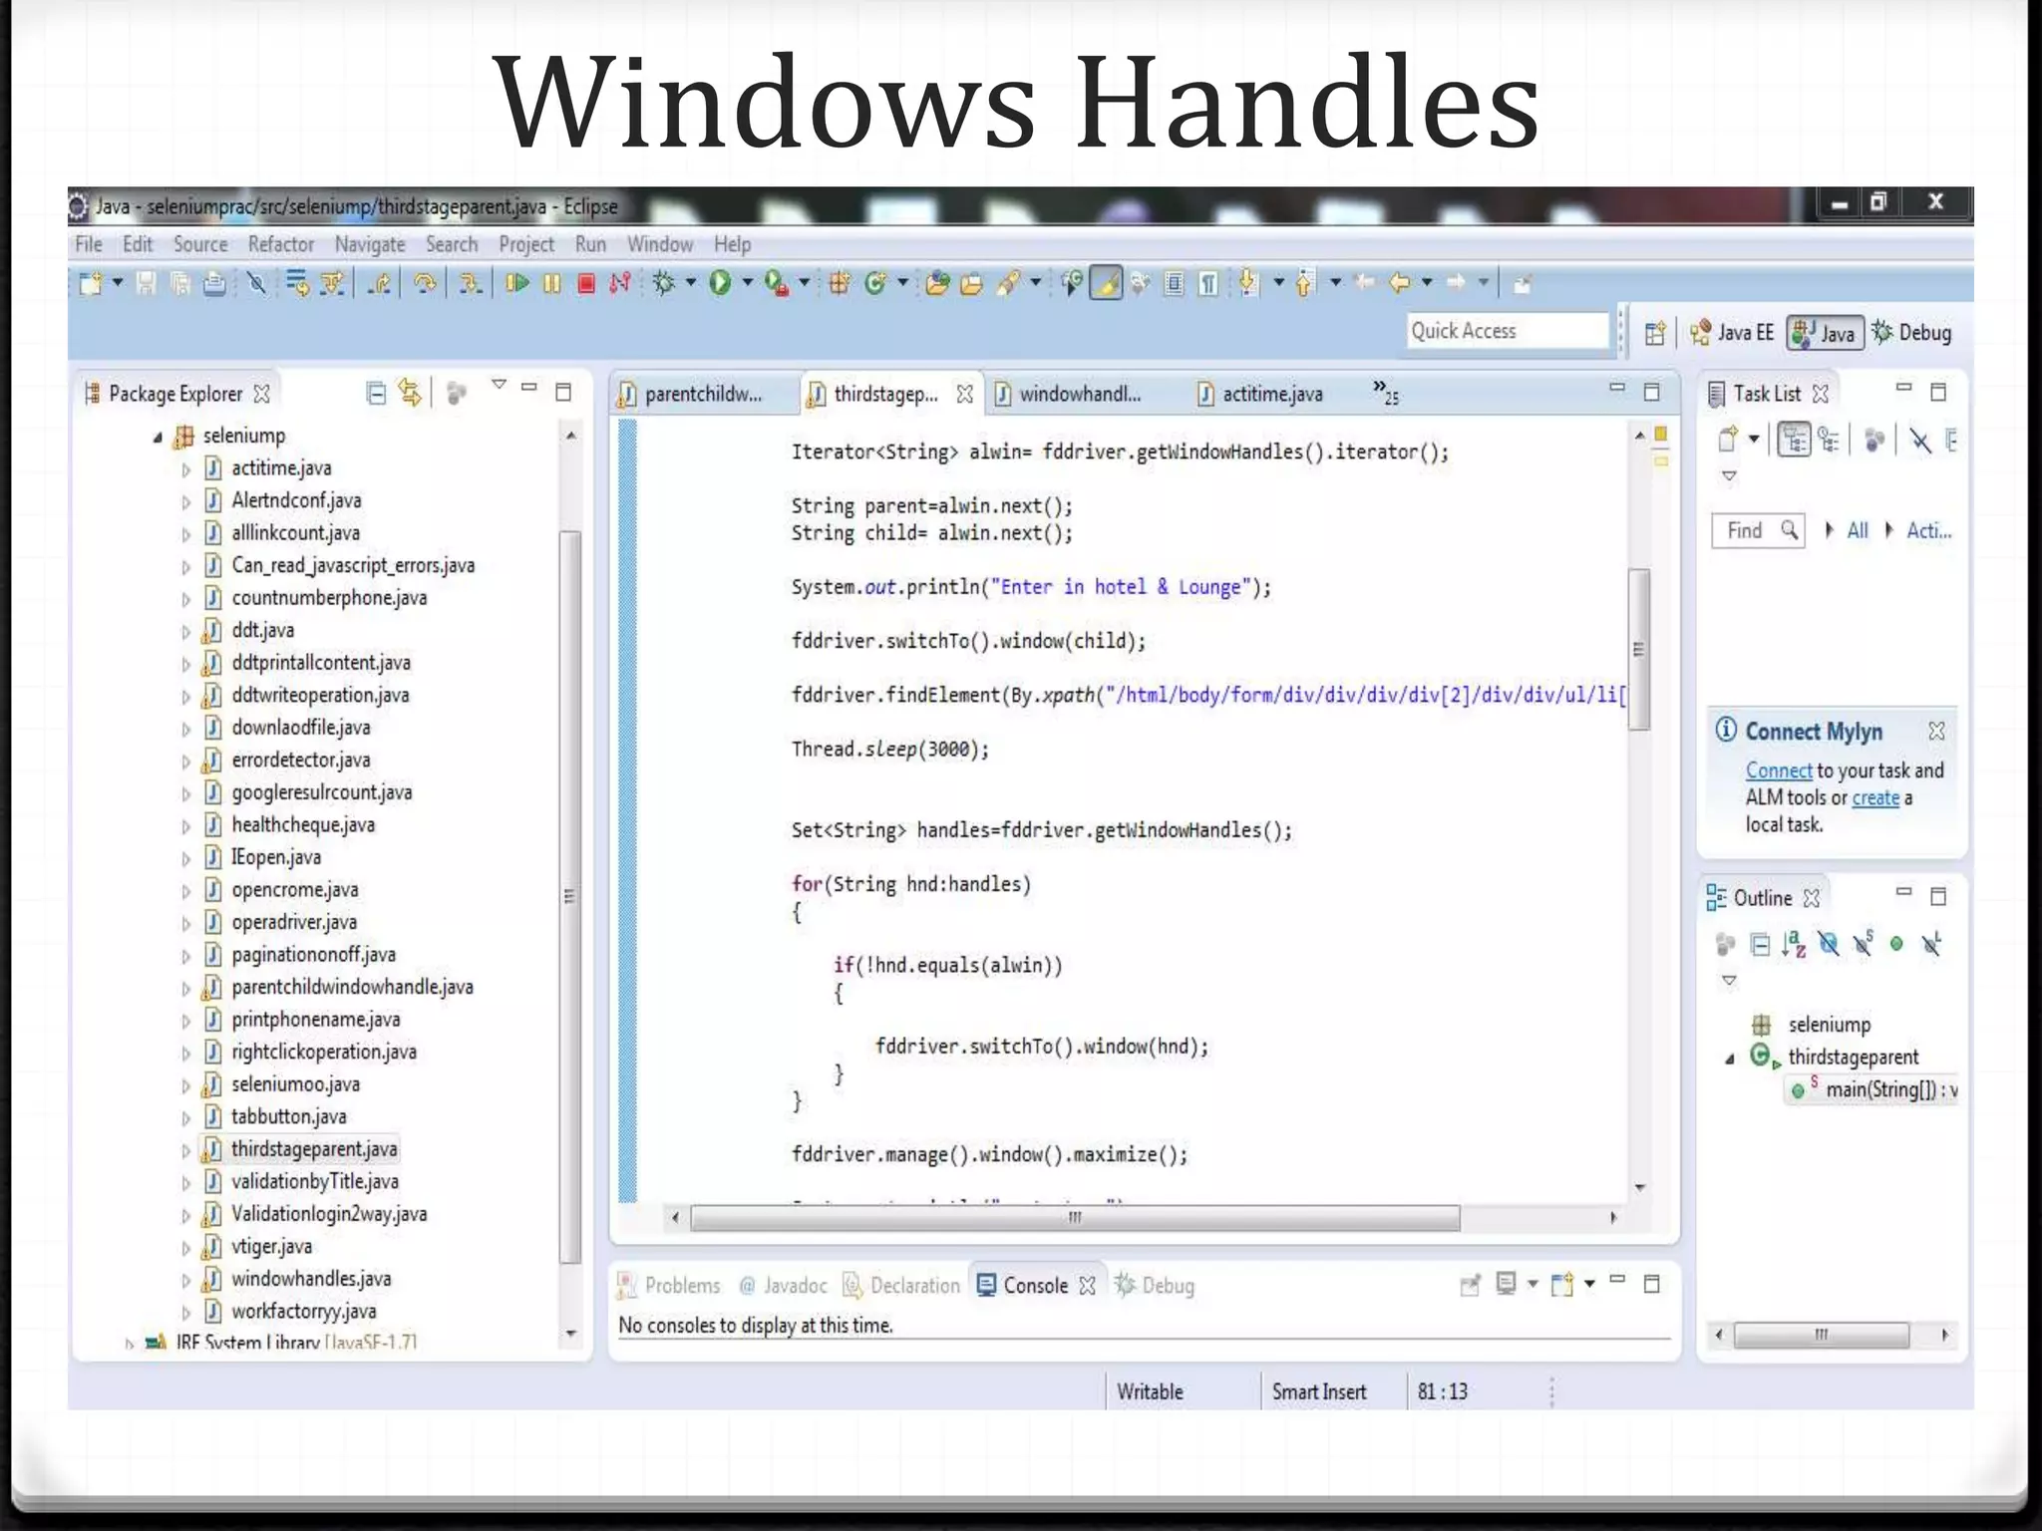
Task: Click New Task icon in Task List
Action: tap(1728, 440)
